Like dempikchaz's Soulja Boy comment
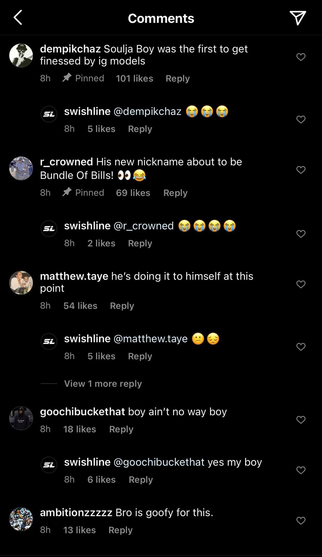Screen dimensions: 322x557 (x=301, y=57)
